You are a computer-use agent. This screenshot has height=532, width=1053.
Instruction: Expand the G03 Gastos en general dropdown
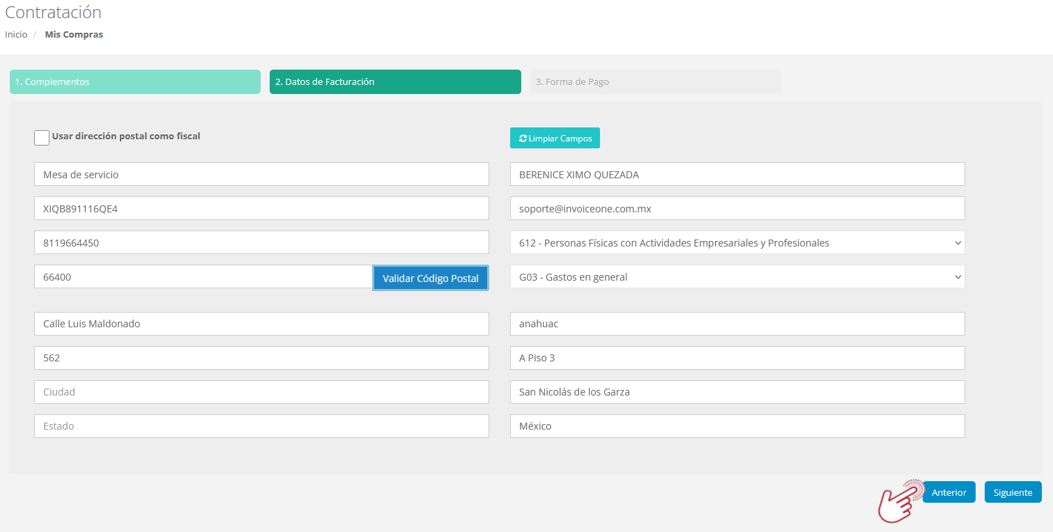[x=737, y=277]
